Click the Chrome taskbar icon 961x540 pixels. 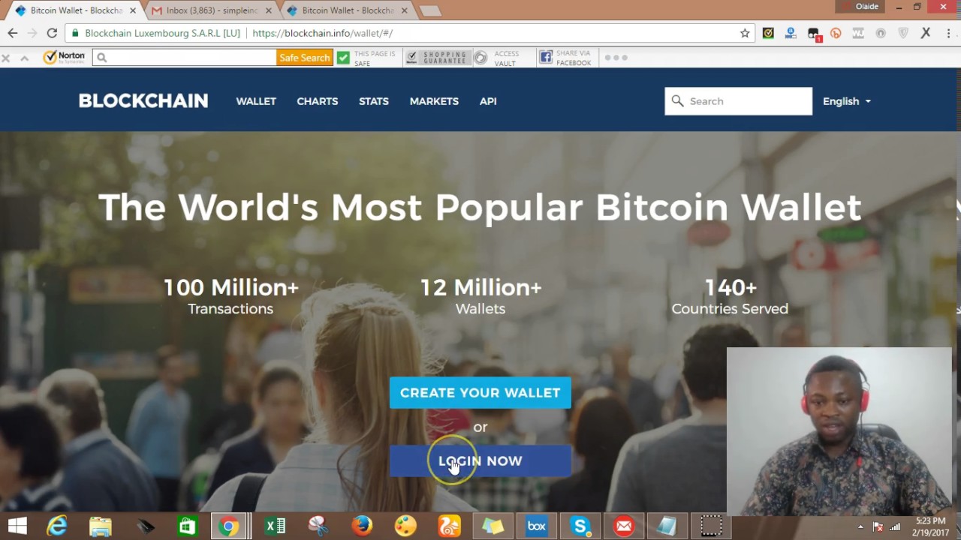[x=229, y=526]
